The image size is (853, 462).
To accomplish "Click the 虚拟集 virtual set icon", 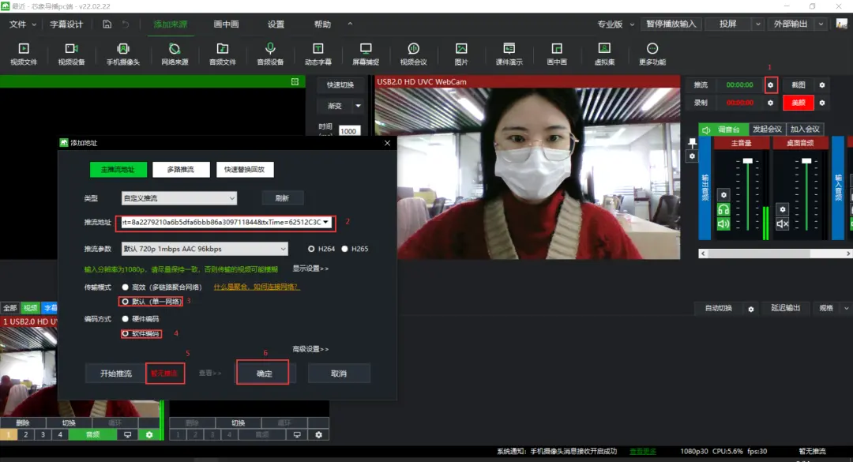I will [x=604, y=54].
